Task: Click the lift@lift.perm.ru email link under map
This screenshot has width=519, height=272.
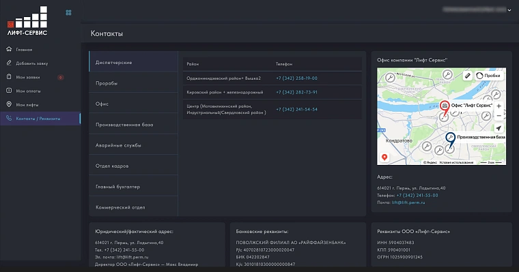Action: pos(408,202)
